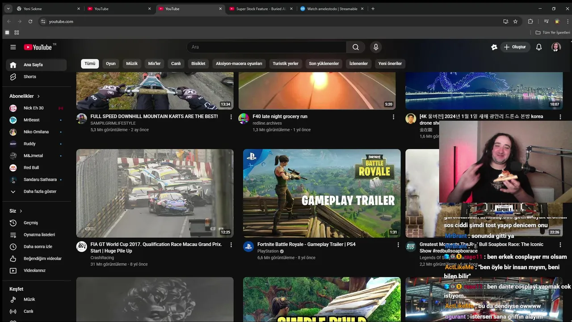Click the icon left of Oluştur
Screen dimensions: 572x322
click(x=494, y=47)
